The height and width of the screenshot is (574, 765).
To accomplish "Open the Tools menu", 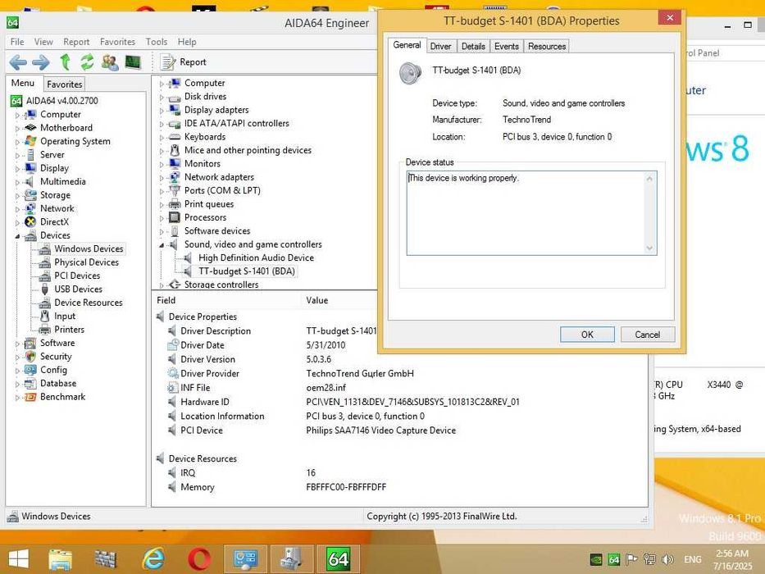I will 156,42.
